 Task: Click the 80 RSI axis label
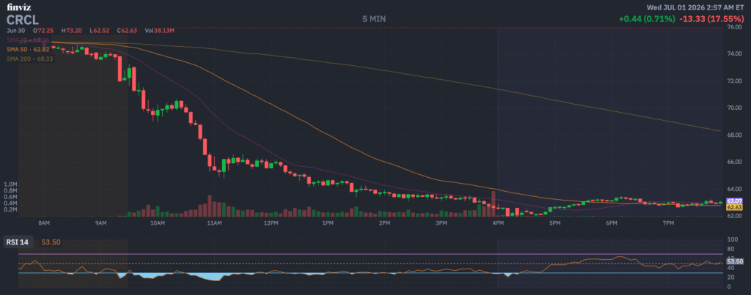[730, 249]
